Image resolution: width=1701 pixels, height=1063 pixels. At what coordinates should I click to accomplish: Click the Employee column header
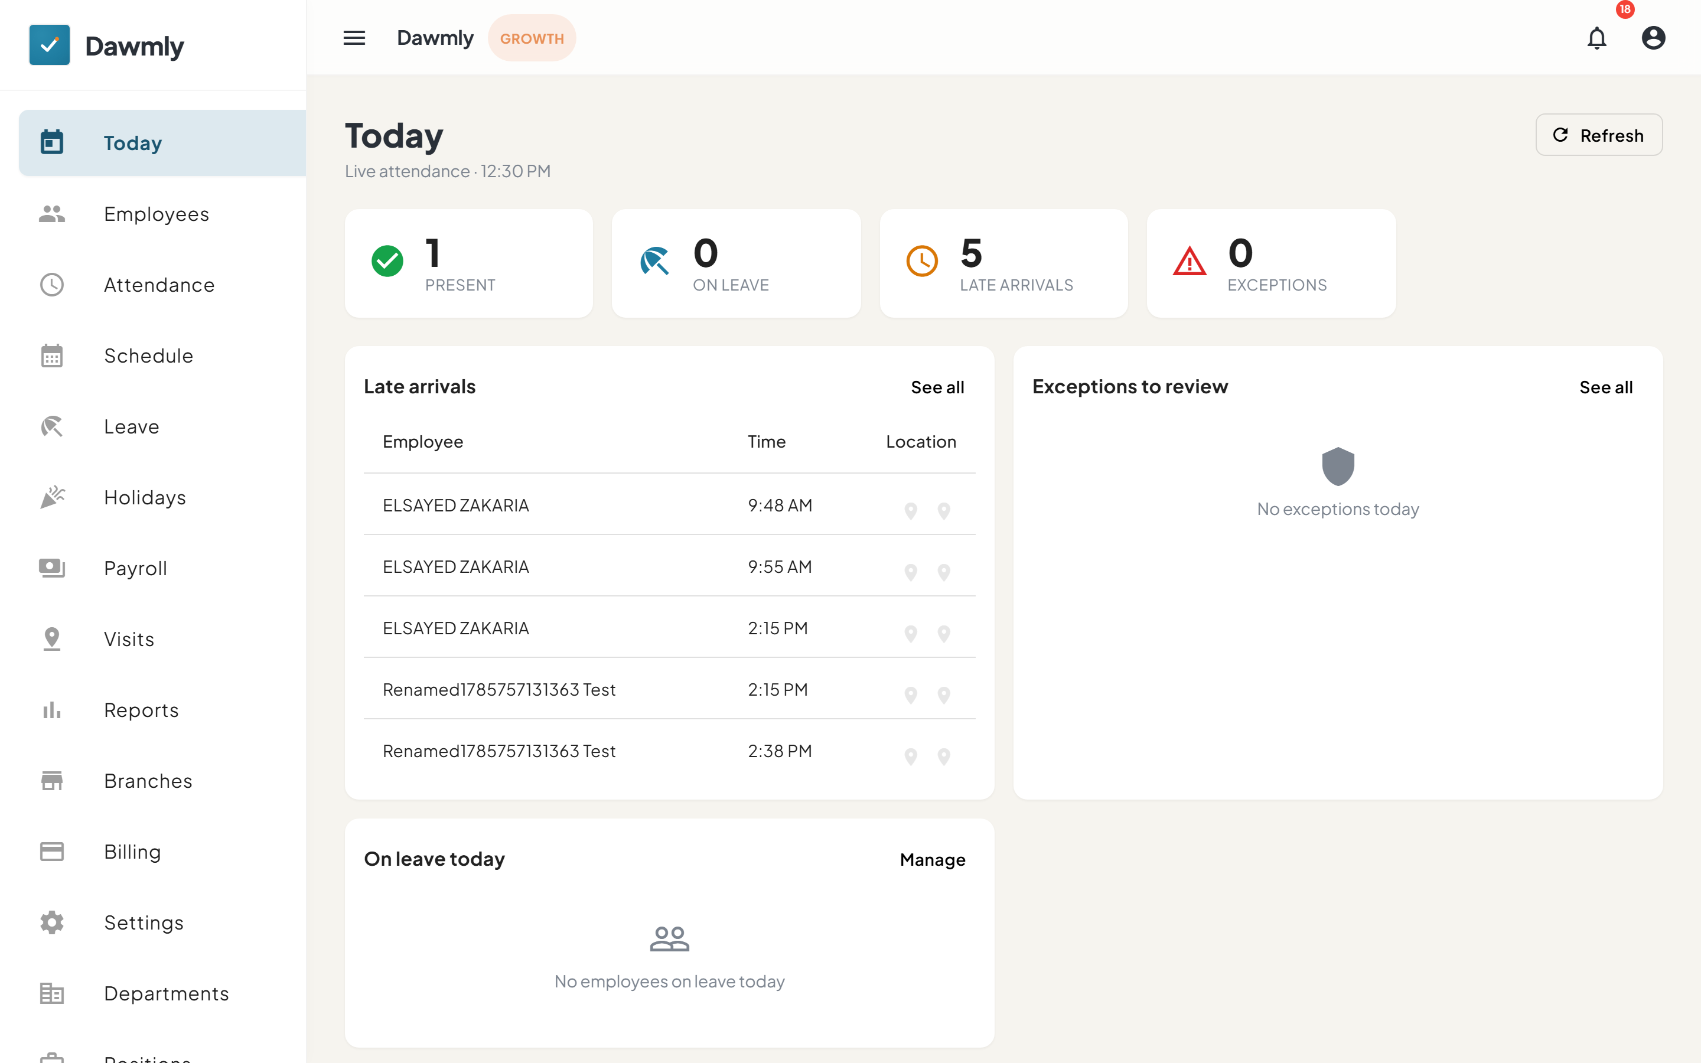coord(423,442)
